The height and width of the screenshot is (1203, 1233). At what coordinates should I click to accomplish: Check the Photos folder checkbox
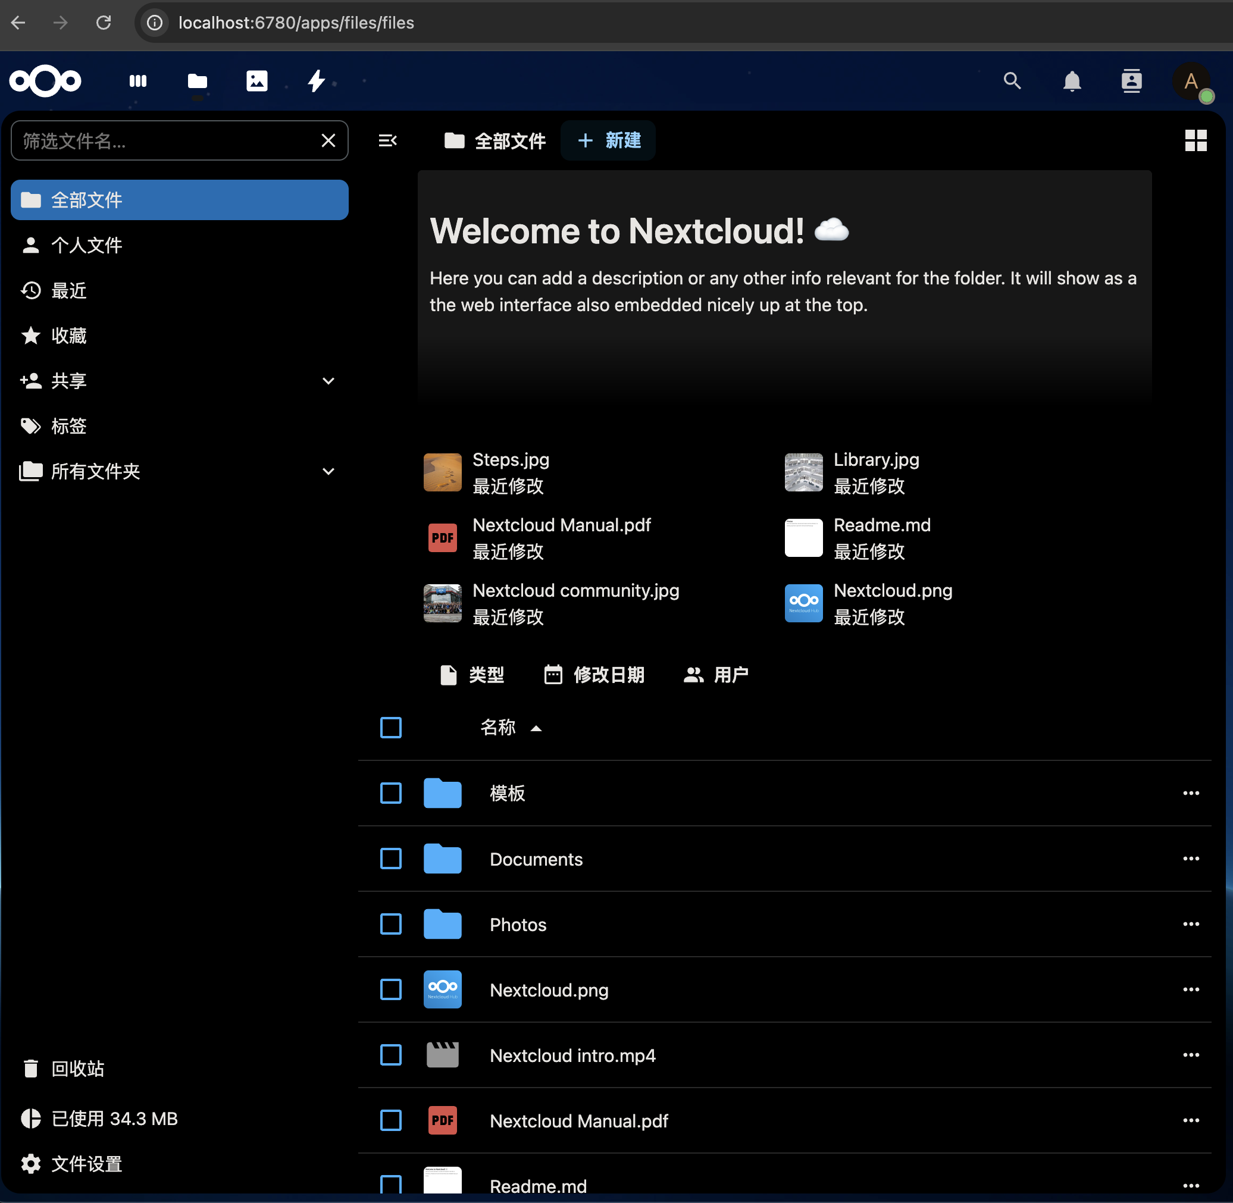390,924
